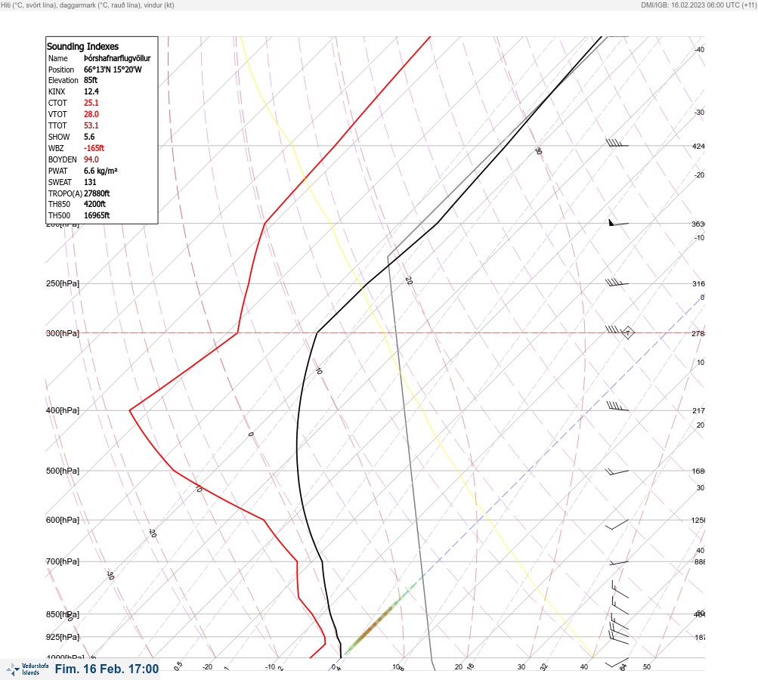Click 'DMI/IGB: 16.02.2023 06:00 UTC (+11)' header
The width and height of the screenshot is (758, 680).
(x=698, y=5)
